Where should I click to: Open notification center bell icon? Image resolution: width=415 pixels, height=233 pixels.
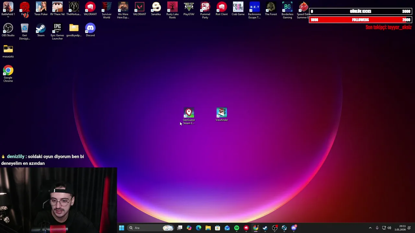pyautogui.click(x=409, y=228)
